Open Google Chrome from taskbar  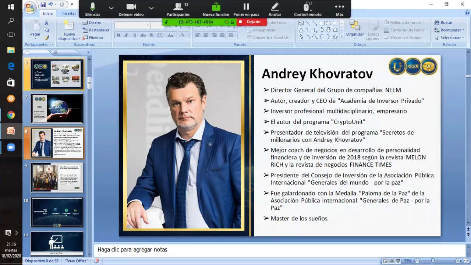pos(11,115)
